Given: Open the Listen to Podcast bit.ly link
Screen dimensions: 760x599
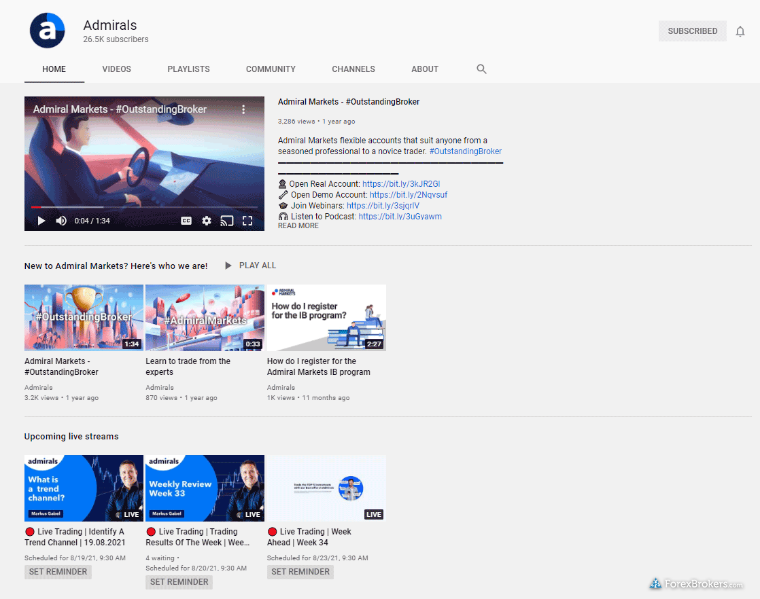Looking at the screenshot, I should [x=400, y=217].
